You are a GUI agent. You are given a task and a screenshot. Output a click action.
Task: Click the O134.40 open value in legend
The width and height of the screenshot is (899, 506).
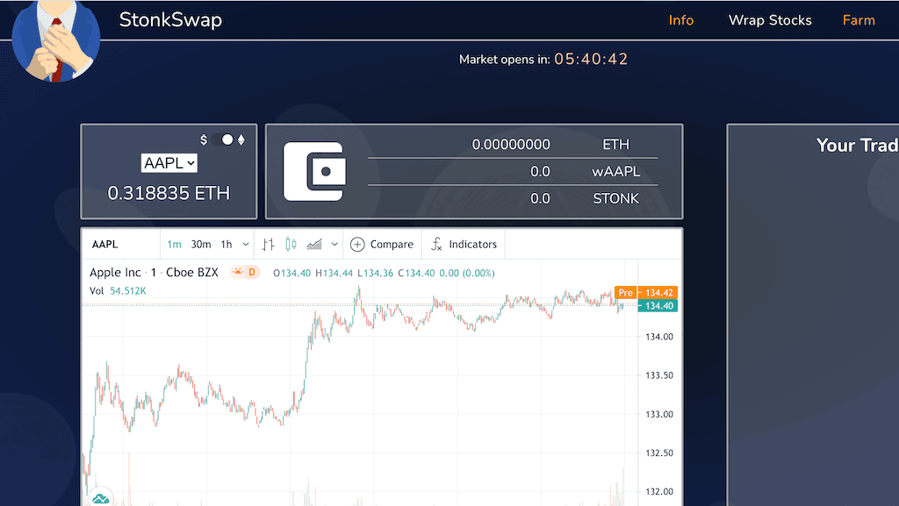tap(291, 273)
